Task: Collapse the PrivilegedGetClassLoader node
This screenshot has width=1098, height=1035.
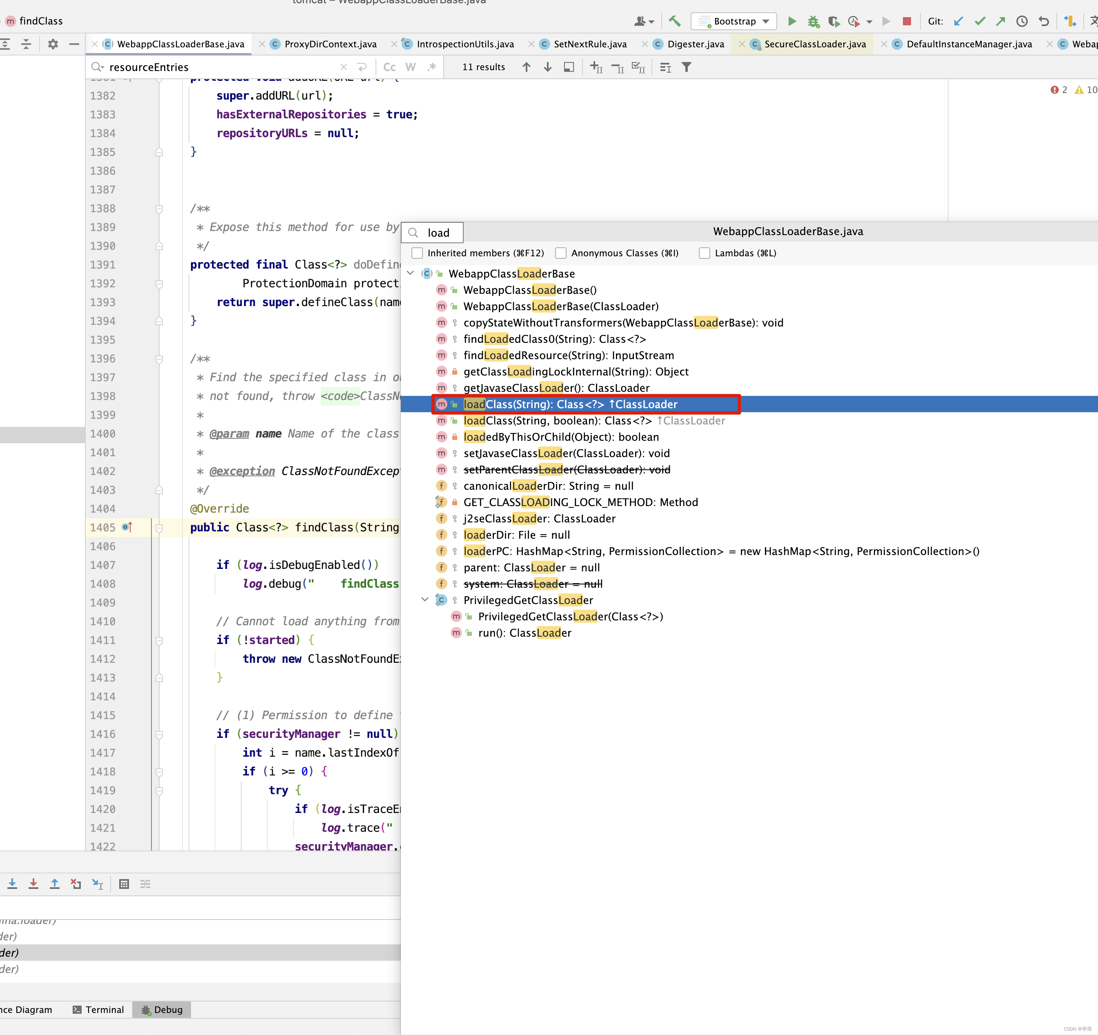Action: 425,600
